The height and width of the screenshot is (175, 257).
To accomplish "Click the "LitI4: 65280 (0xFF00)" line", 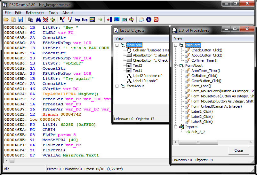I will pyautogui.click(x=69, y=125).
